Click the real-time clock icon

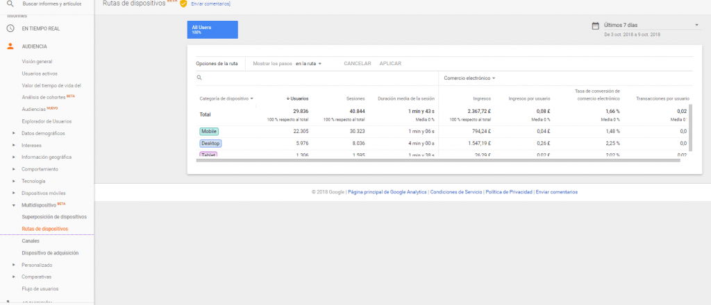point(10,28)
